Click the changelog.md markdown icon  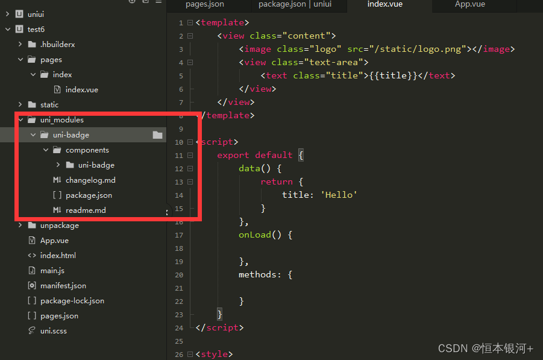57,180
